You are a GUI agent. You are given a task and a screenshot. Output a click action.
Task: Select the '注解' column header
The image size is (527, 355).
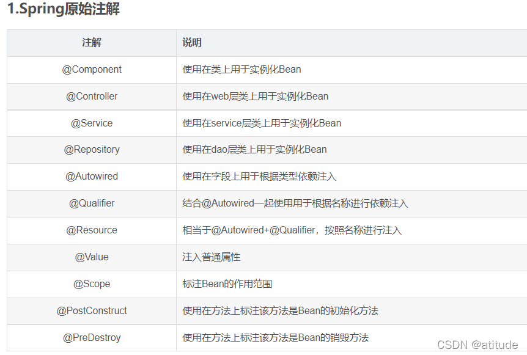pos(92,43)
